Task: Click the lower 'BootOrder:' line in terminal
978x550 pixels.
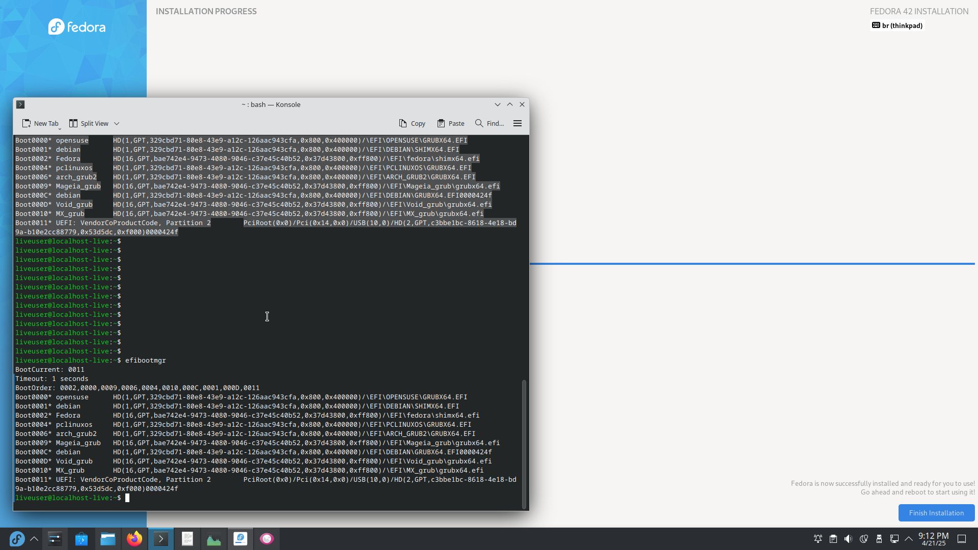Action: click(138, 388)
